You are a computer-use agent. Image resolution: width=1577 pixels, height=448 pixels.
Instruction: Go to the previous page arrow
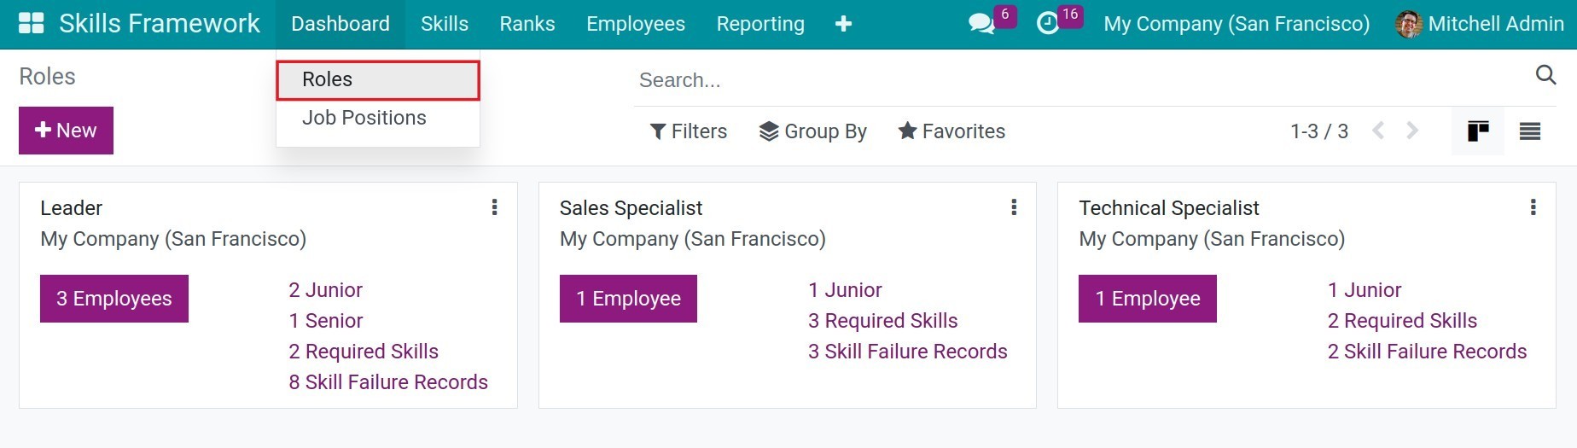pos(1378,131)
